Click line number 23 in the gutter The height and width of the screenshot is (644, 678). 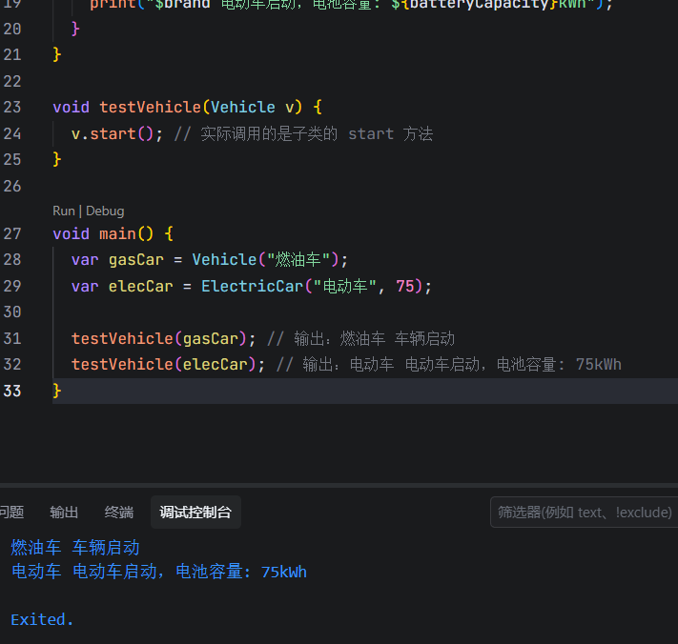pos(12,107)
